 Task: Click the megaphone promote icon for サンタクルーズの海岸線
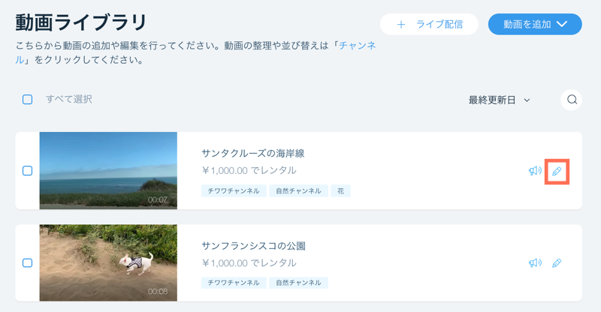tap(535, 171)
